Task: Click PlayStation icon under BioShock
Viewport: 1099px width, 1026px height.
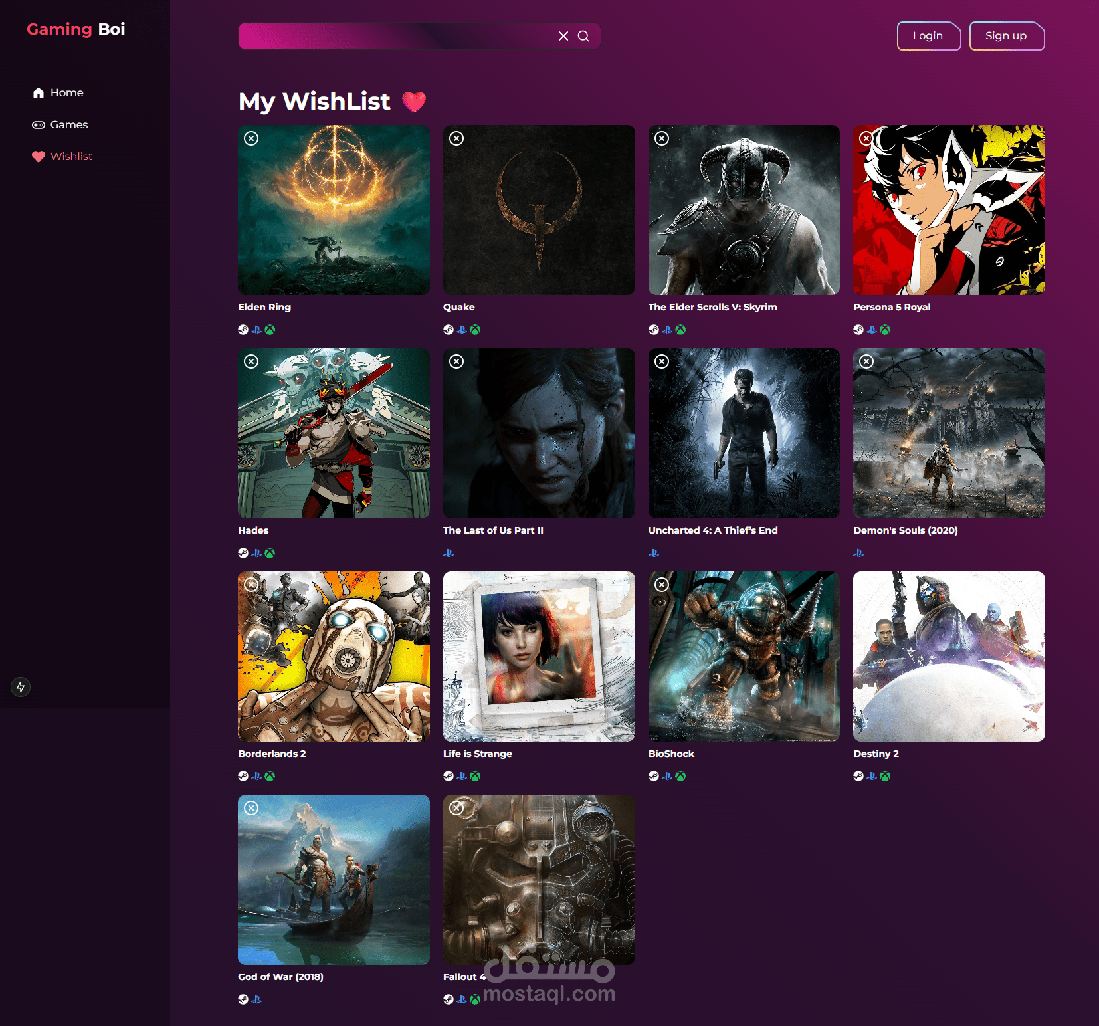Action: [667, 776]
